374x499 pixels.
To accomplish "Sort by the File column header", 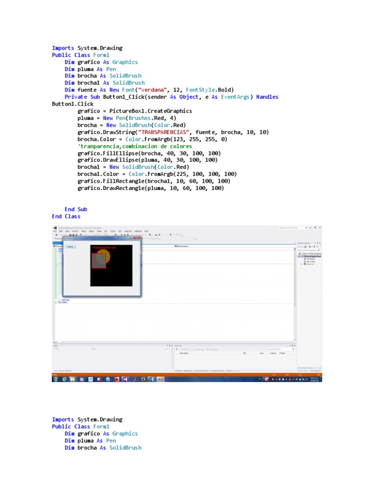I will click(245, 353).
